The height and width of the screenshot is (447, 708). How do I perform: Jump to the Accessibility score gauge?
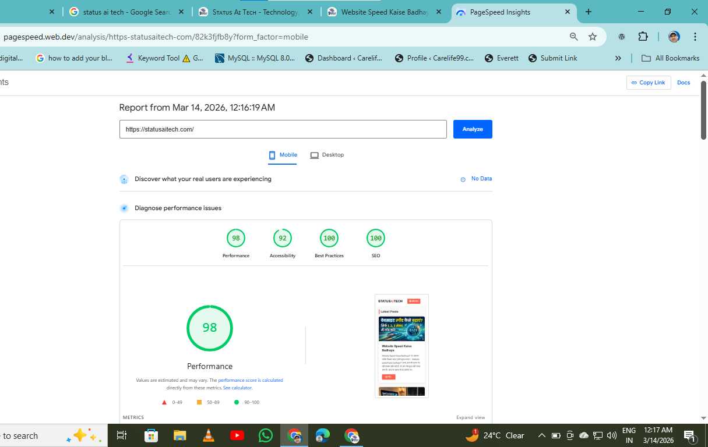[283, 239]
